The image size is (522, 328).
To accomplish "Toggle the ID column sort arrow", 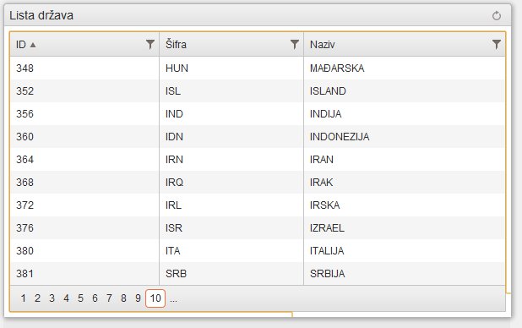I will click(x=33, y=45).
